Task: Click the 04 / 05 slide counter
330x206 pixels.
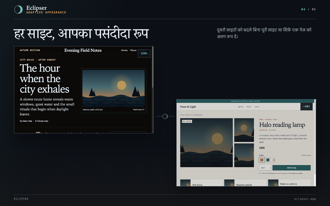Action: (x=309, y=9)
